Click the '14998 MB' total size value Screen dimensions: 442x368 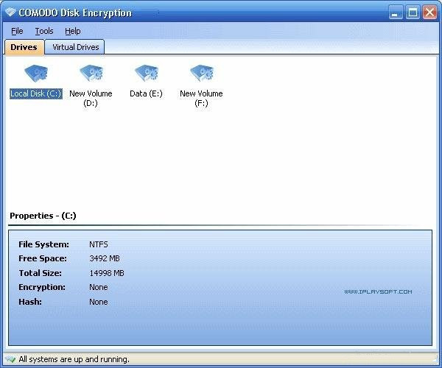coord(107,273)
